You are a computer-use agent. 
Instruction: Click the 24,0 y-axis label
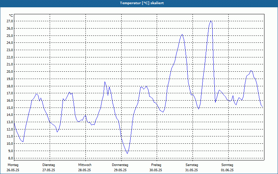pos(10,43)
